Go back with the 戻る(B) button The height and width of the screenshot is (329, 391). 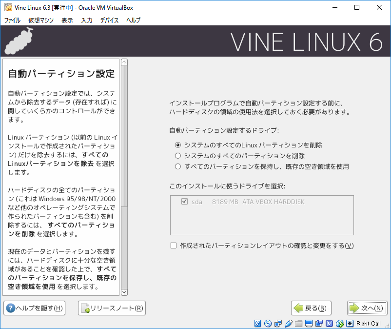[312, 308]
